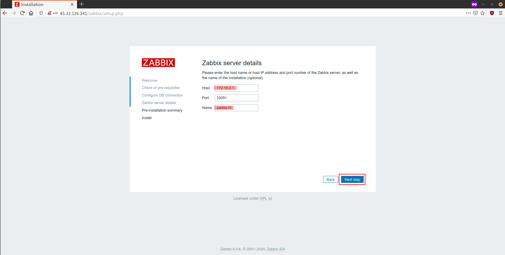Select Zabbix server details step
Viewport: 505px width, 255px height.
[x=159, y=103]
